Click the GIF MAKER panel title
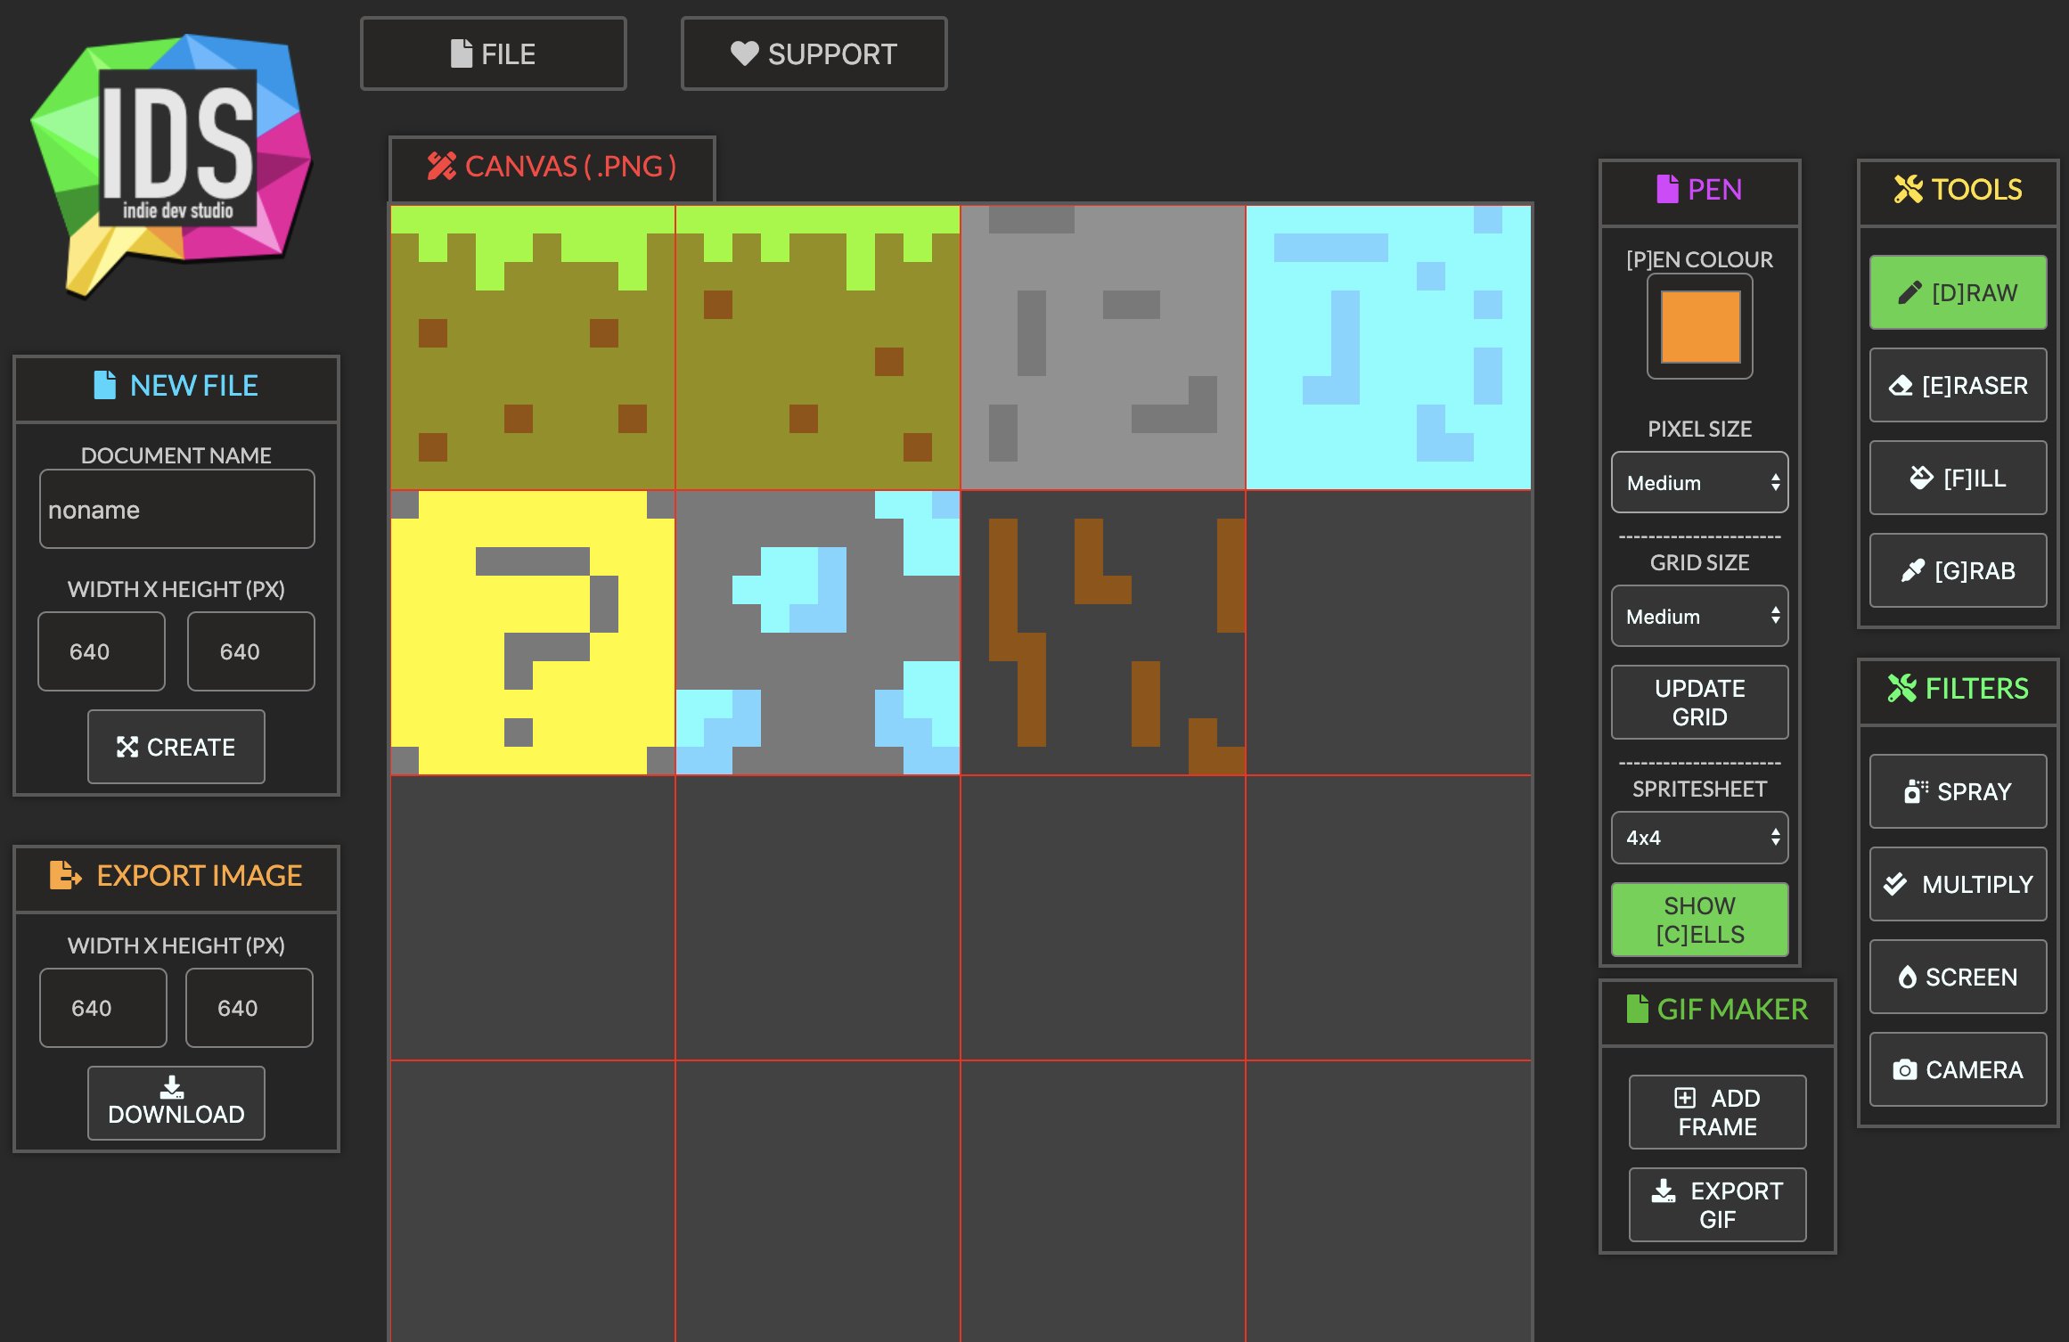2069x1342 pixels. point(1732,1009)
